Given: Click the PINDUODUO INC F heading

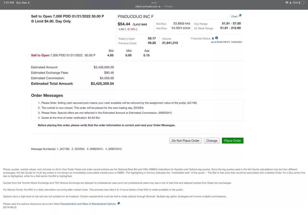Looking at the screenshot, I should pos(136,17).
